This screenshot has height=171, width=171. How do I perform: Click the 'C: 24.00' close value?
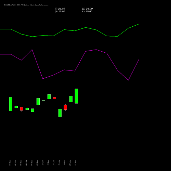(60, 9)
